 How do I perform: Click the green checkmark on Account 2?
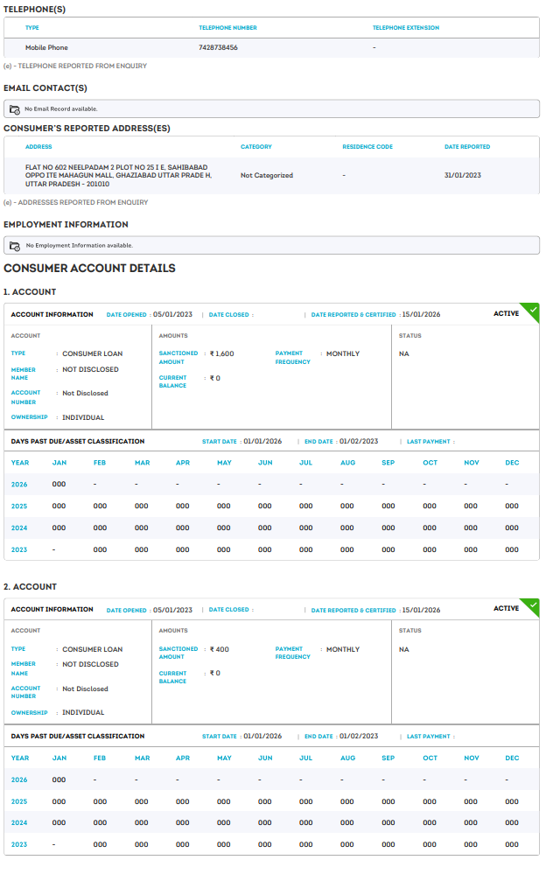532,605
